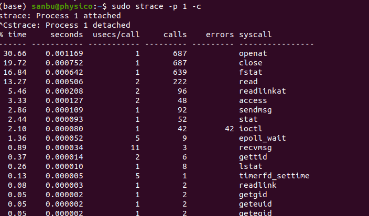Image resolution: width=369 pixels, height=216 pixels.
Task: Click the 222 calls value for read
Action: point(180,82)
